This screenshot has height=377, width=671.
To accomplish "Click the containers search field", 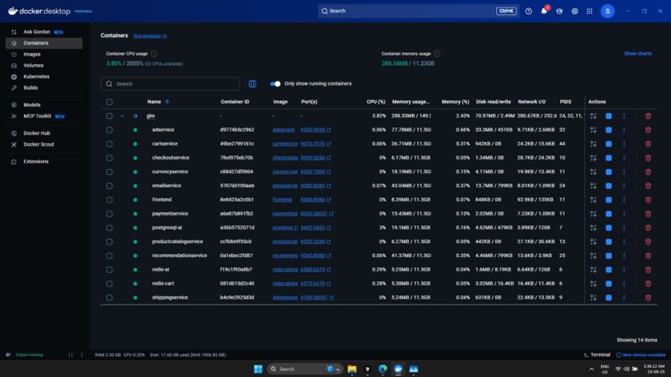I will click(x=171, y=84).
